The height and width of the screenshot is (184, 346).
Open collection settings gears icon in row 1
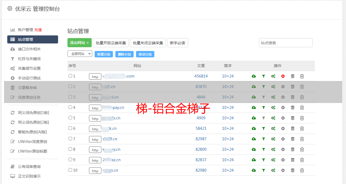(273, 76)
